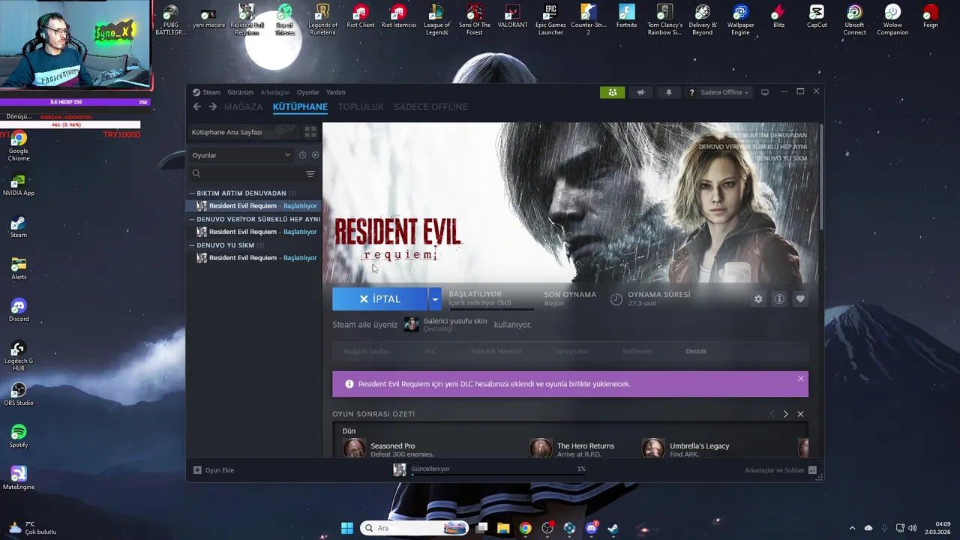
Task: Open the Görünüm menu
Action: 241,92
